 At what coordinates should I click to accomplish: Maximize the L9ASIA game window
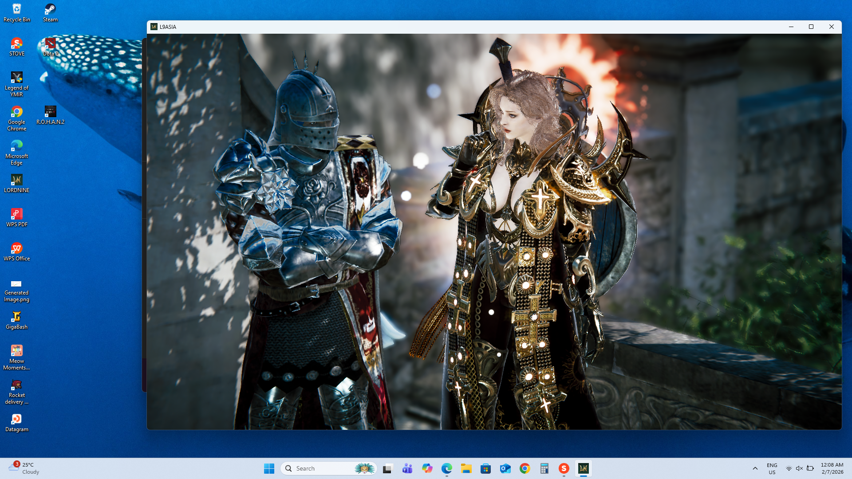(x=811, y=27)
